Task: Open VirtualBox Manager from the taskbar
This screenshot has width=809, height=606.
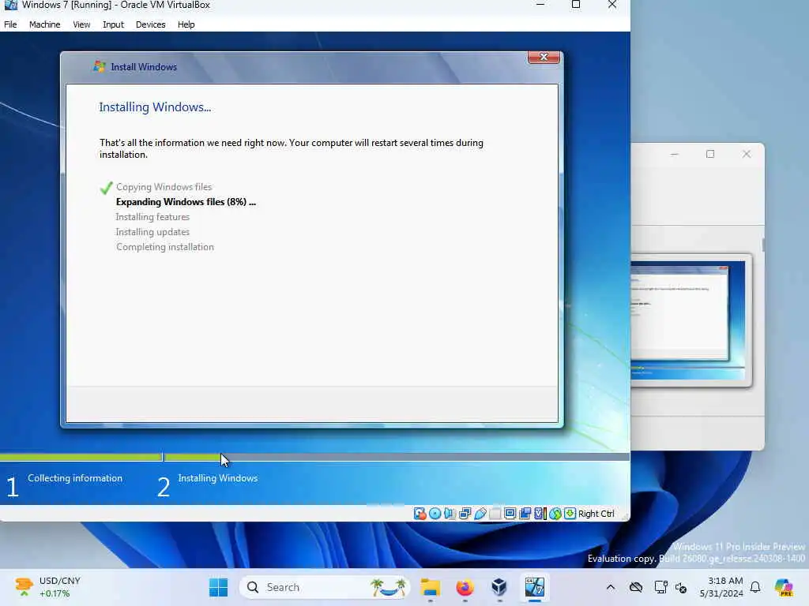Action: tap(499, 587)
